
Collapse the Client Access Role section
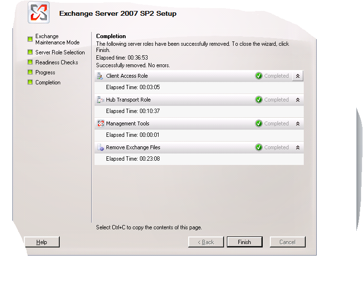pos(298,76)
